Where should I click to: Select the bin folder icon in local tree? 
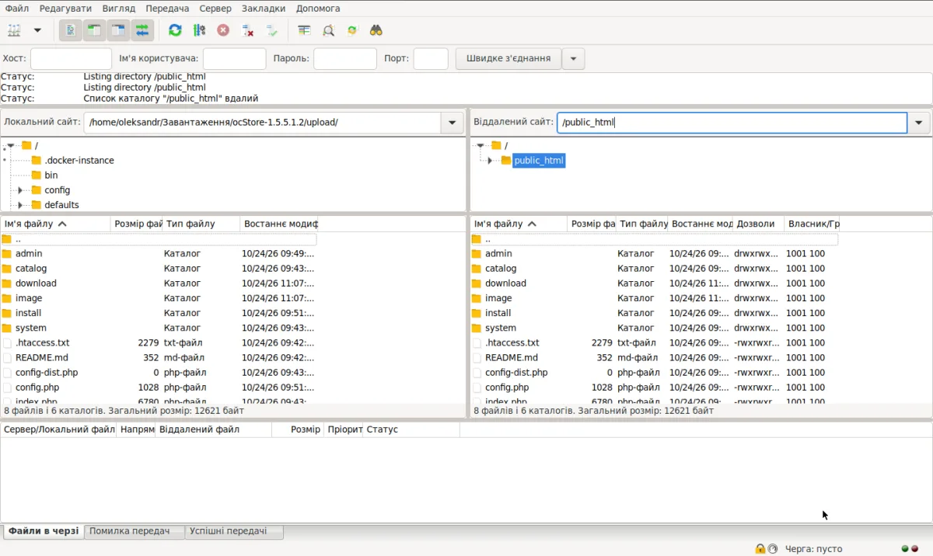(36, 175)
